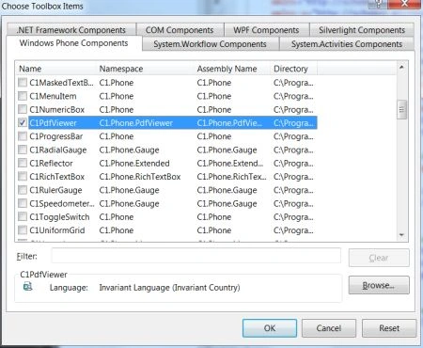Enable the C1Reflector checkbox
Image resolution: width=423 pixels, height=348 pixels.
coord(23,163)
